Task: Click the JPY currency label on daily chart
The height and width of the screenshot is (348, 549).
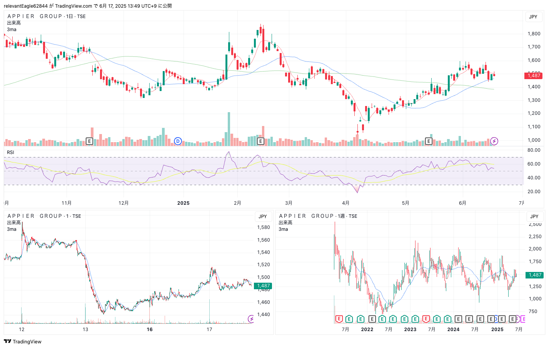Action: [x=533, y=17]
